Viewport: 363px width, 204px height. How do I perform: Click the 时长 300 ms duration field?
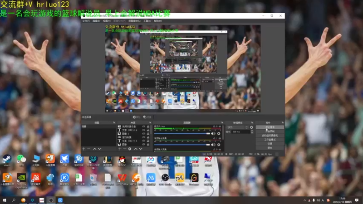point(241,131)
